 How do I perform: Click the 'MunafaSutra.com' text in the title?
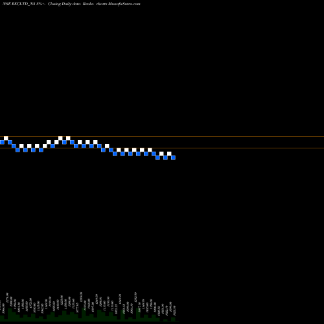(124, 4)
